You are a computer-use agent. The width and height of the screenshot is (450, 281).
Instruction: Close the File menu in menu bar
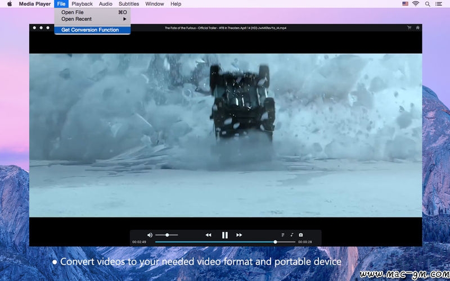click(x=61, y=4)
